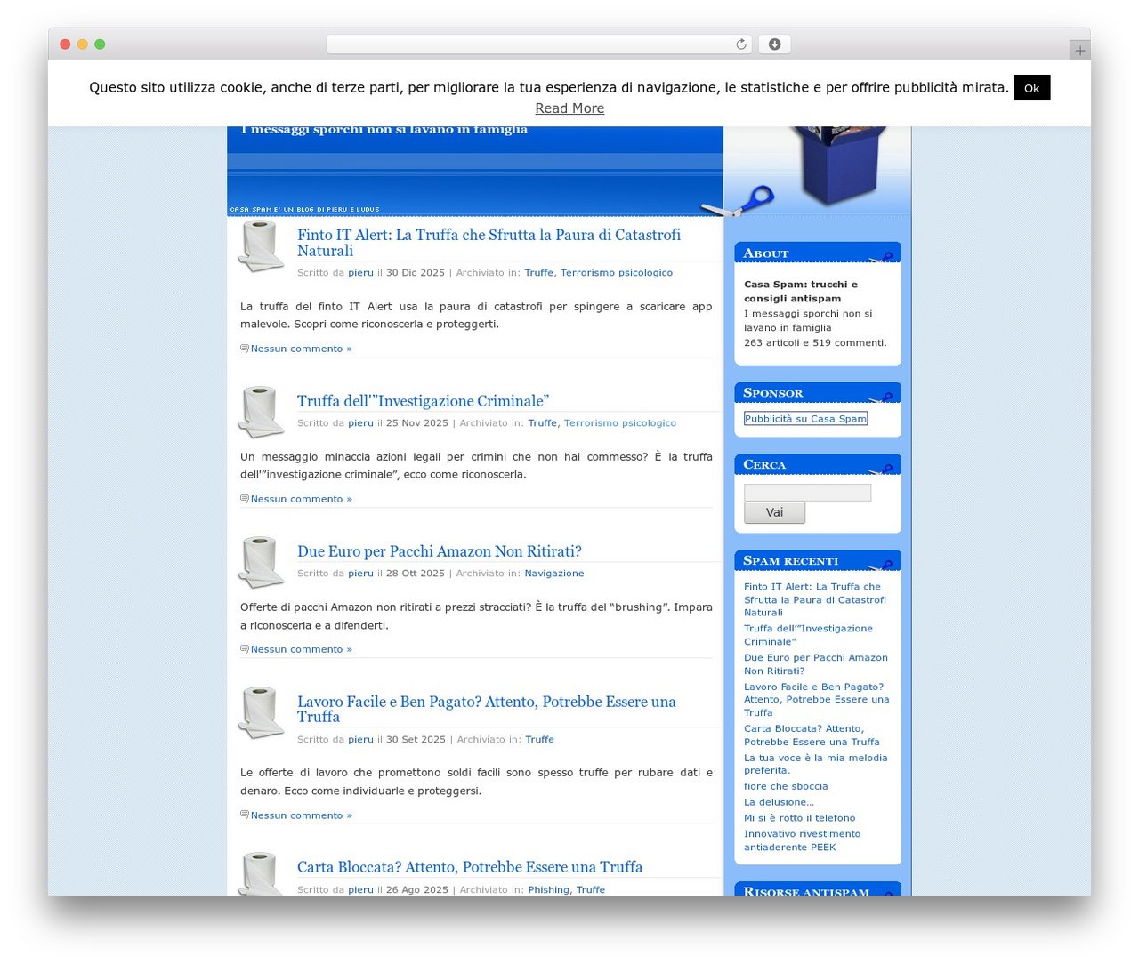The image size is (1139, 964).
Task: Open a new tab with the plus icon
Action: coord(1079,51)
